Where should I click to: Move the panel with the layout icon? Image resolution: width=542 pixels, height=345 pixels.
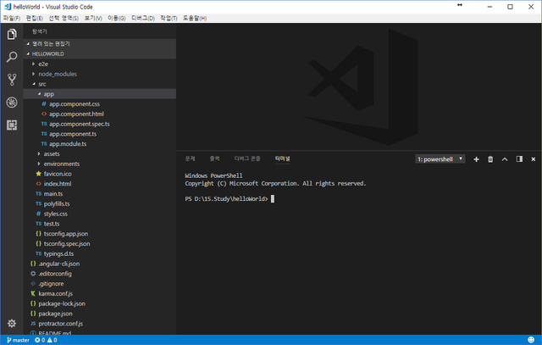pyautogui.click(x=519, y=159)
